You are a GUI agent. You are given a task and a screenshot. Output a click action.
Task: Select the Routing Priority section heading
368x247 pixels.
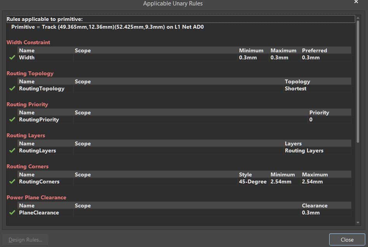(x=27, y=104)
